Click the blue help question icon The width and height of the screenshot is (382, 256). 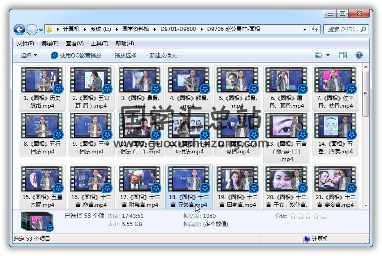point(359,55)
